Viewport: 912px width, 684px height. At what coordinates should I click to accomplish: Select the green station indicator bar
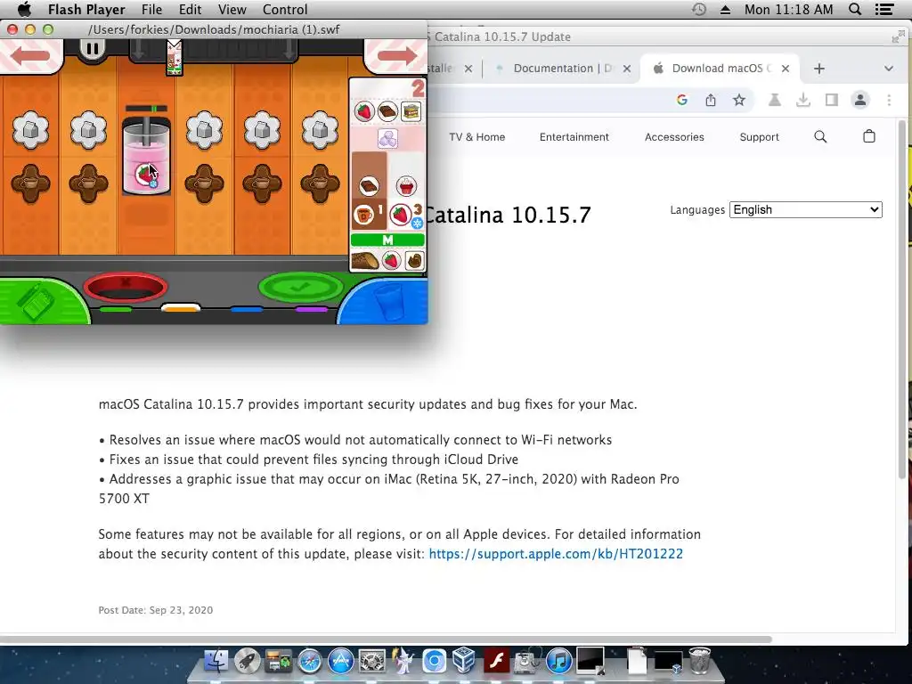116,309
